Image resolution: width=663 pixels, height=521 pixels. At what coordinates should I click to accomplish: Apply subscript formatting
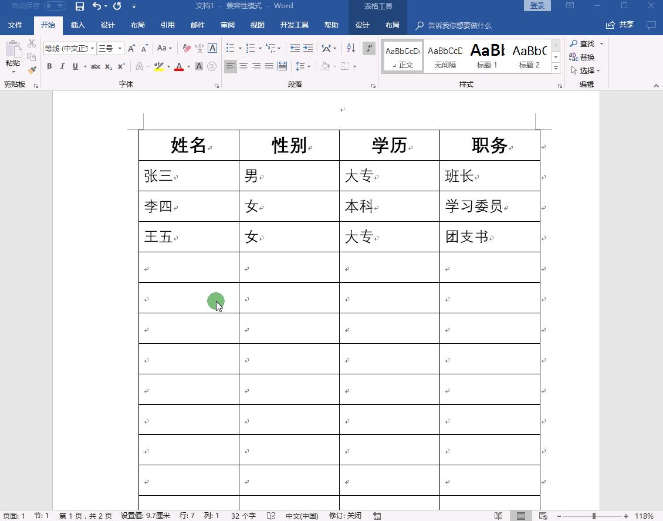click(x=108, y=67)
